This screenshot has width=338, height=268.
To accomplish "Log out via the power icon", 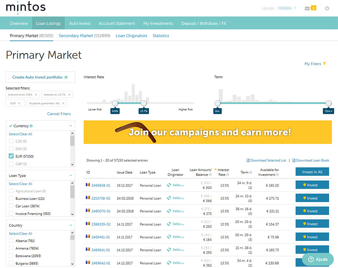I will pos(327,8).
